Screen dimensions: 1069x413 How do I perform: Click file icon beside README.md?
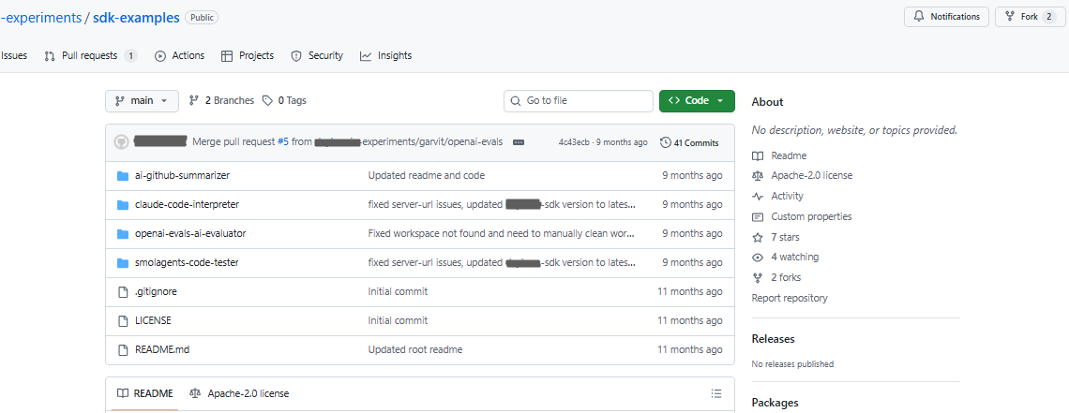tap(123, 349)
